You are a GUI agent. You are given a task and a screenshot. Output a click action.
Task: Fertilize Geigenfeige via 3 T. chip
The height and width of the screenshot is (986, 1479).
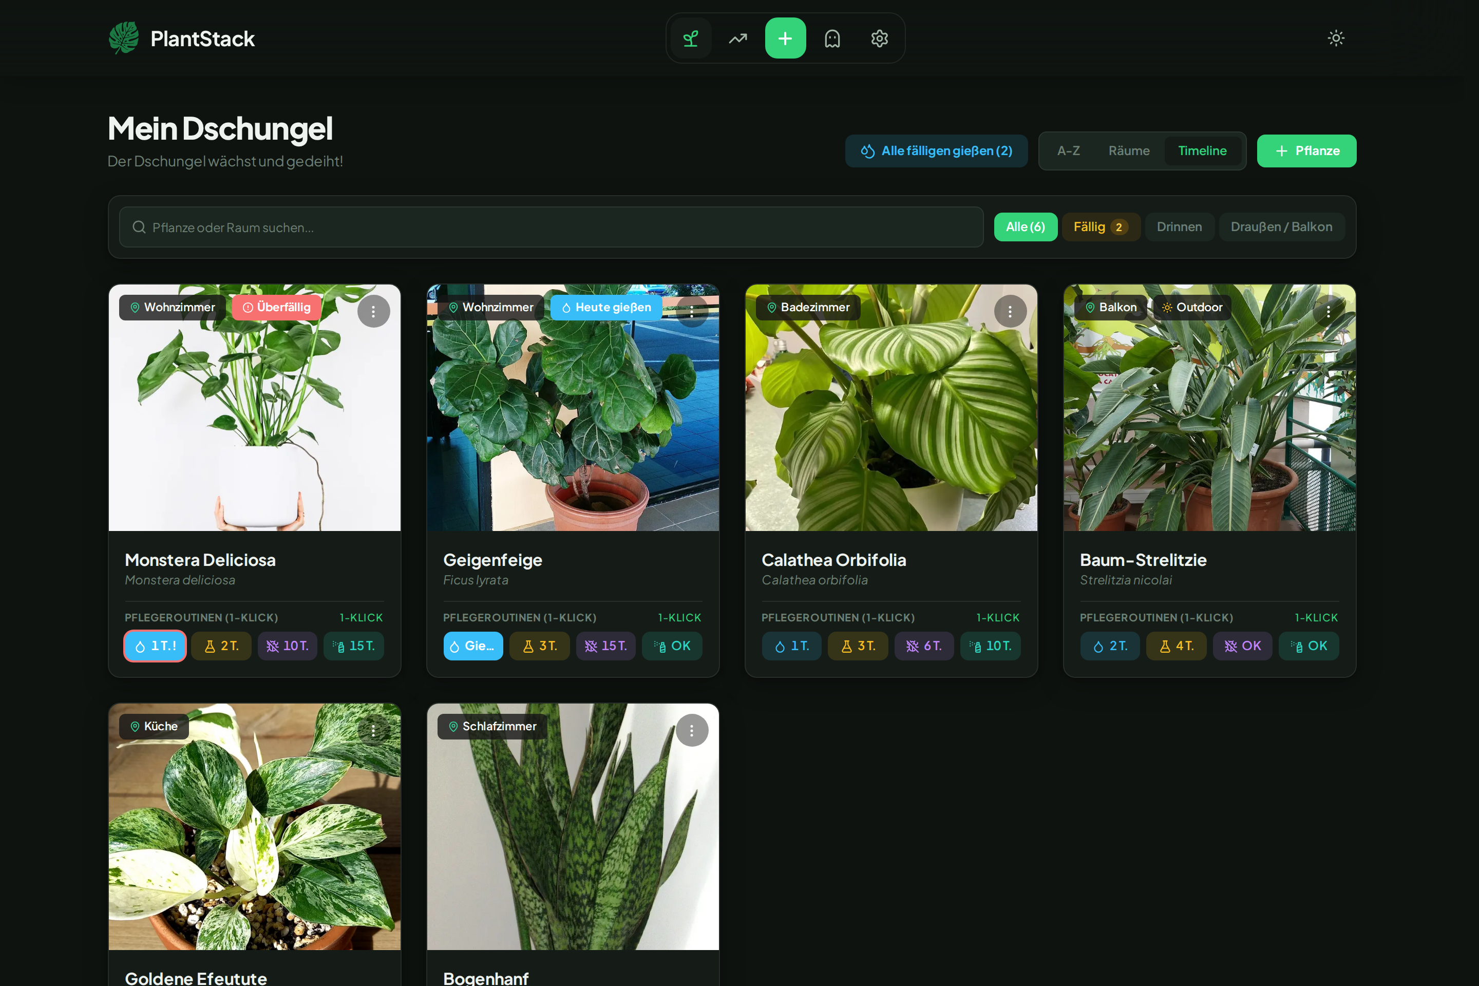[540, 646]
